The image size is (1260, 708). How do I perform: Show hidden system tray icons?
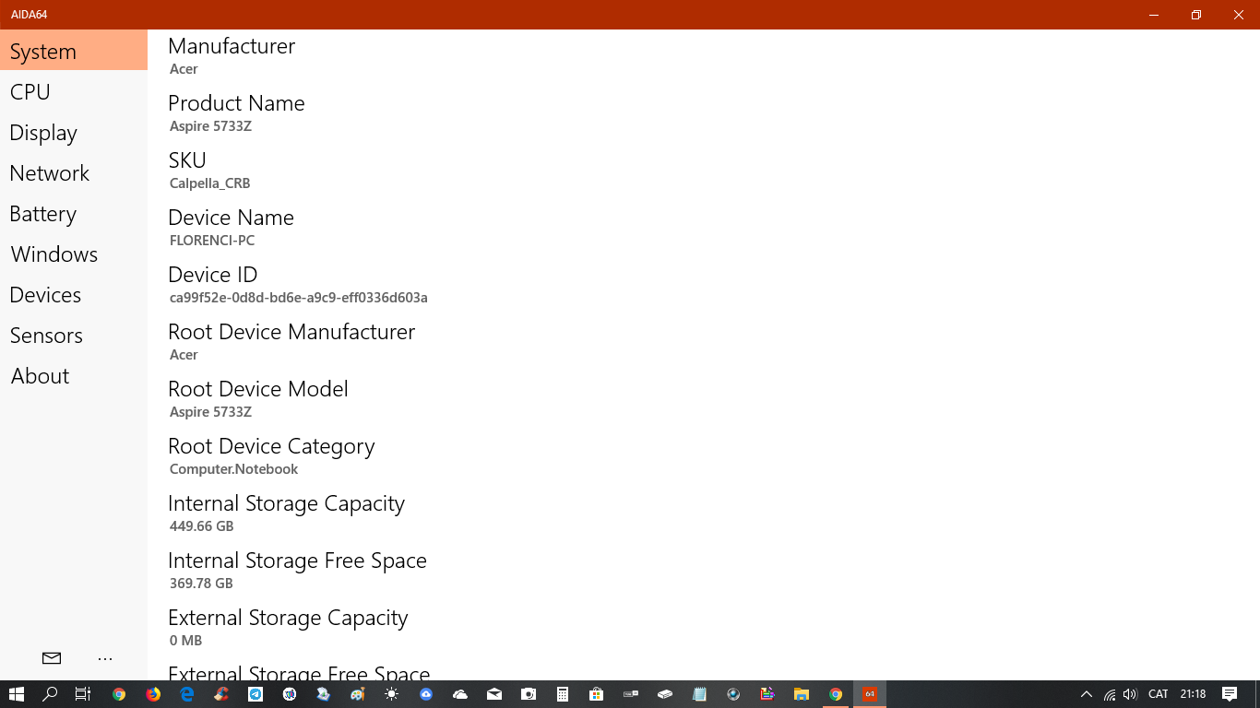pyautogui.click(x=1087, y=694)
